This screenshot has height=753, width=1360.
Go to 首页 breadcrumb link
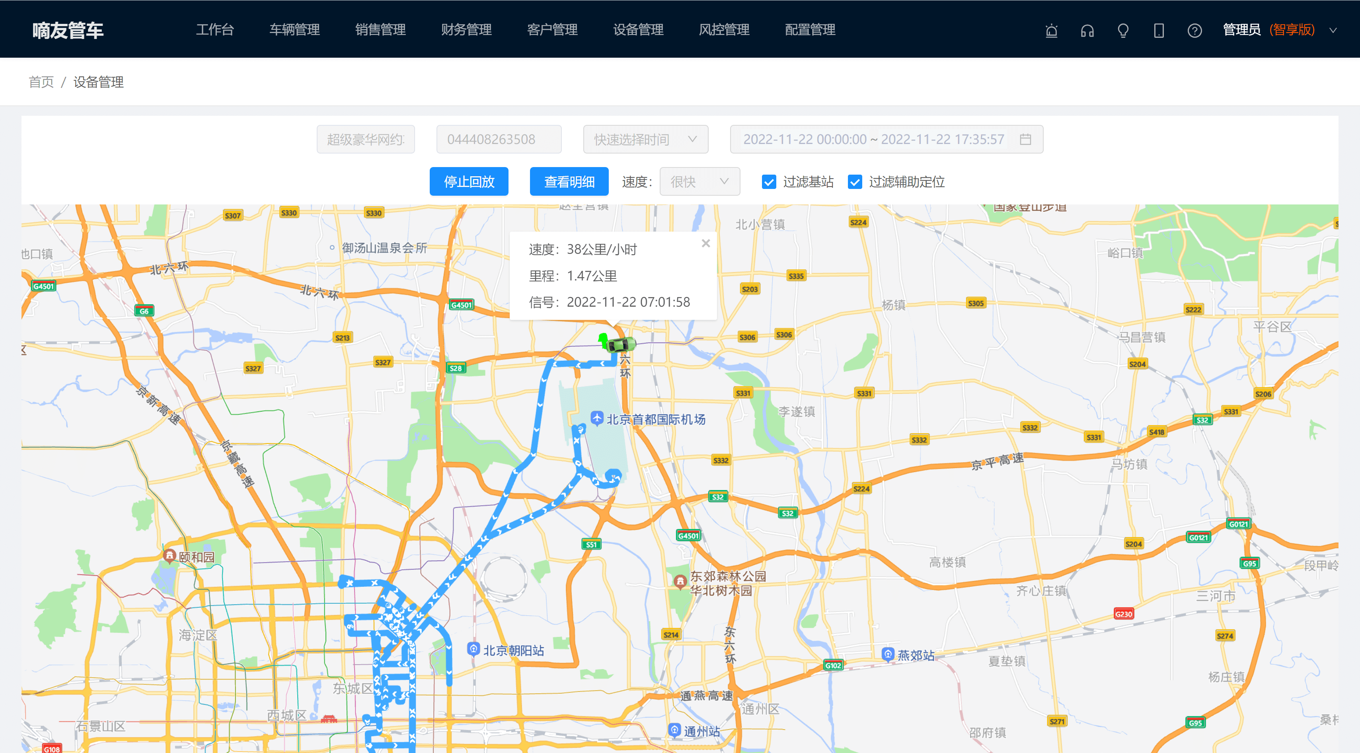(x=41, y=82)
